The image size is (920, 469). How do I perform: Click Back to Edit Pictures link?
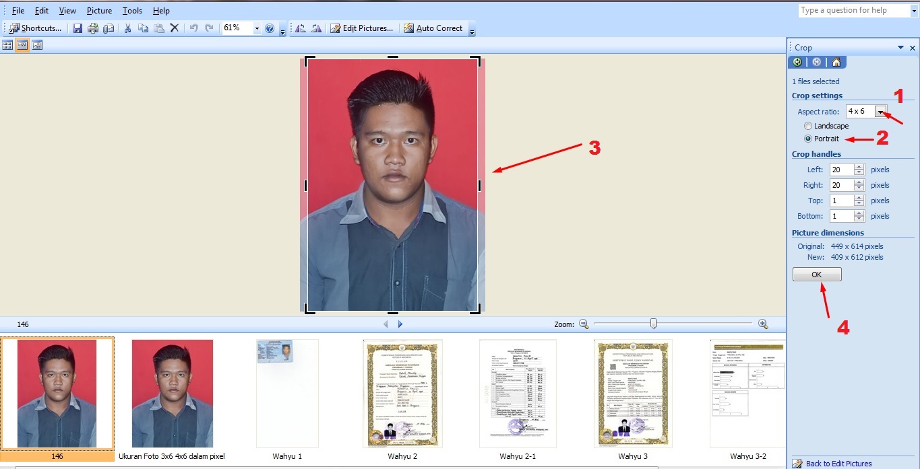pos(838,464)
